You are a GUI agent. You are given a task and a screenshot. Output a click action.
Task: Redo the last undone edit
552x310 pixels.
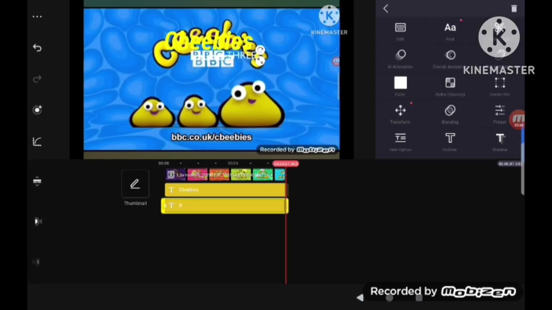tap(37, 79)
